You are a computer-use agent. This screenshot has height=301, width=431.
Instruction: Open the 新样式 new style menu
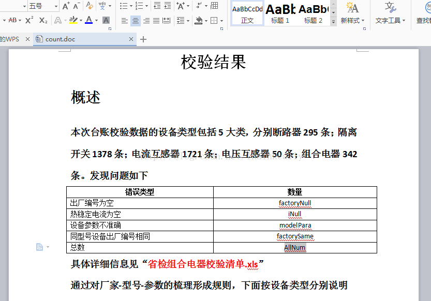(352, 12)
